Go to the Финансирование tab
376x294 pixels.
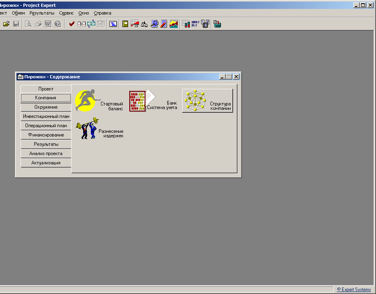click(x=46, y=135)
